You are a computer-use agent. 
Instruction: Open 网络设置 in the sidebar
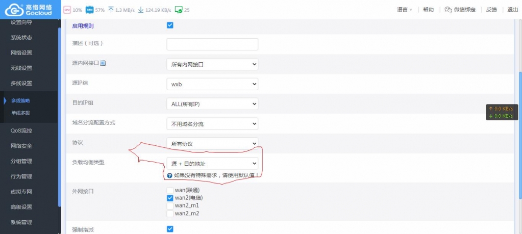(x=21, y=53)
